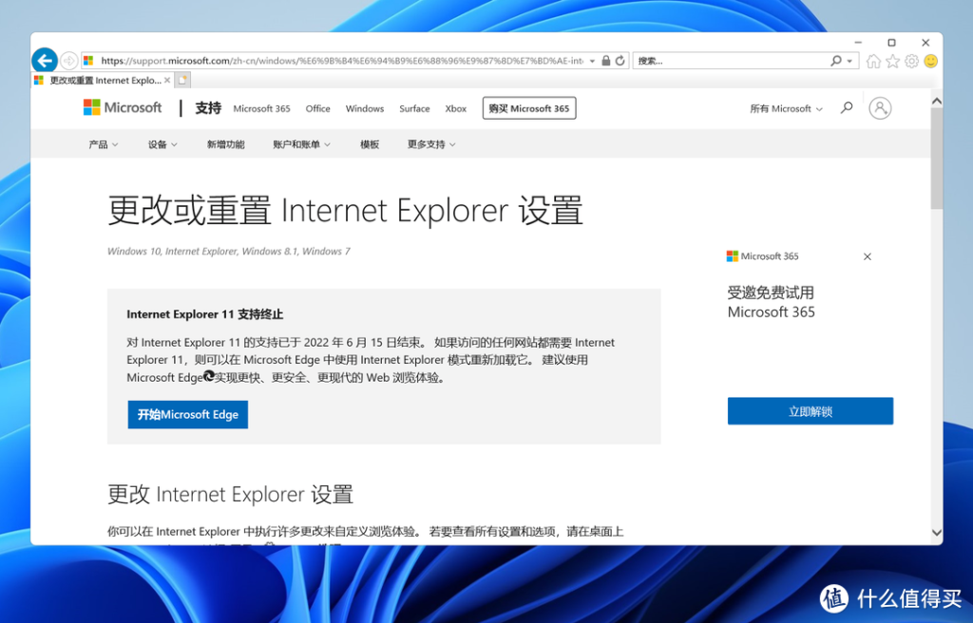The image size is (973, 623).
Task: Click the forward navigation arrow
Action: 69,59
